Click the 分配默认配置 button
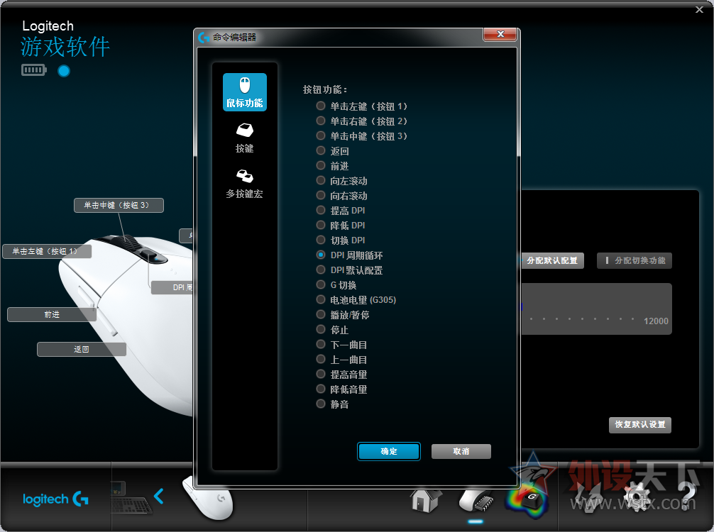The image size is (714, 532). 552,261
